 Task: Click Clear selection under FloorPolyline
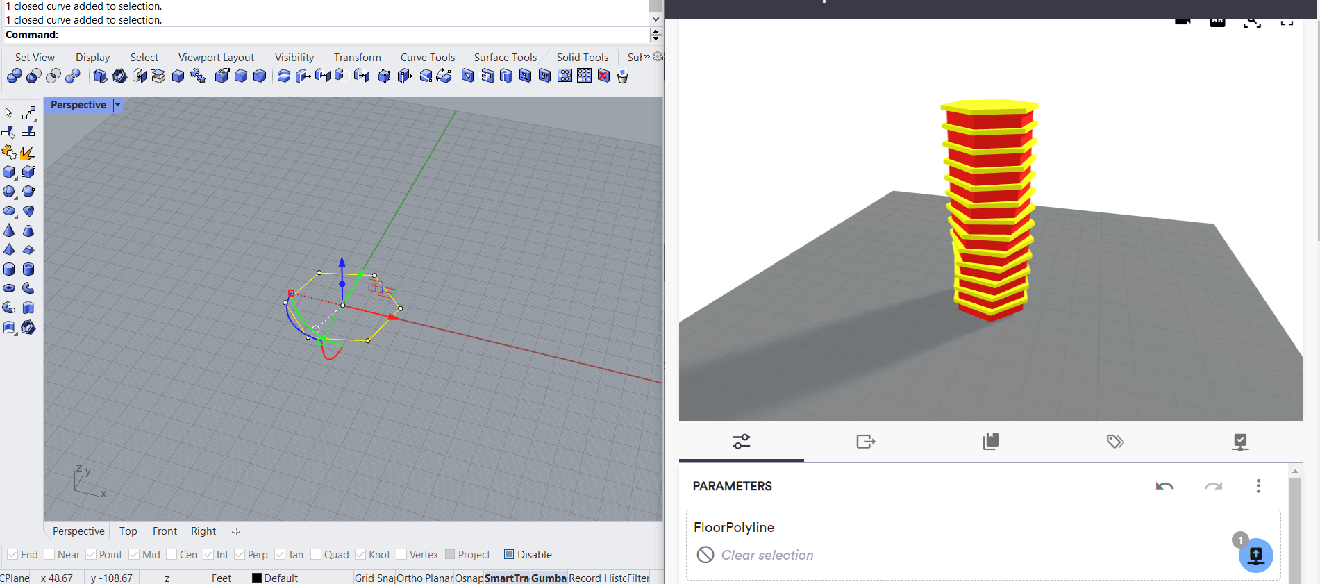[767, 555]
